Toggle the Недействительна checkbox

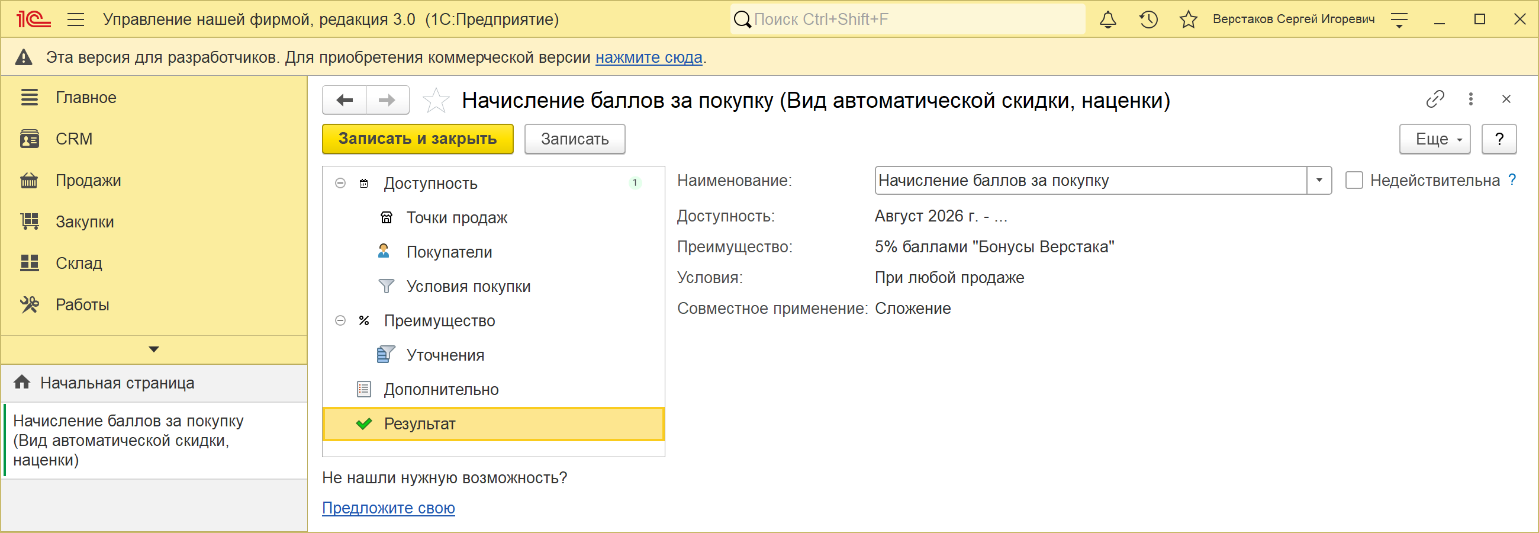(x=1354, y=181)
